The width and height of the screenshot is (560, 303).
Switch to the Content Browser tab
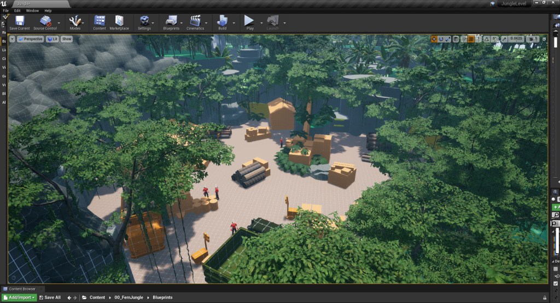point(22,289)
